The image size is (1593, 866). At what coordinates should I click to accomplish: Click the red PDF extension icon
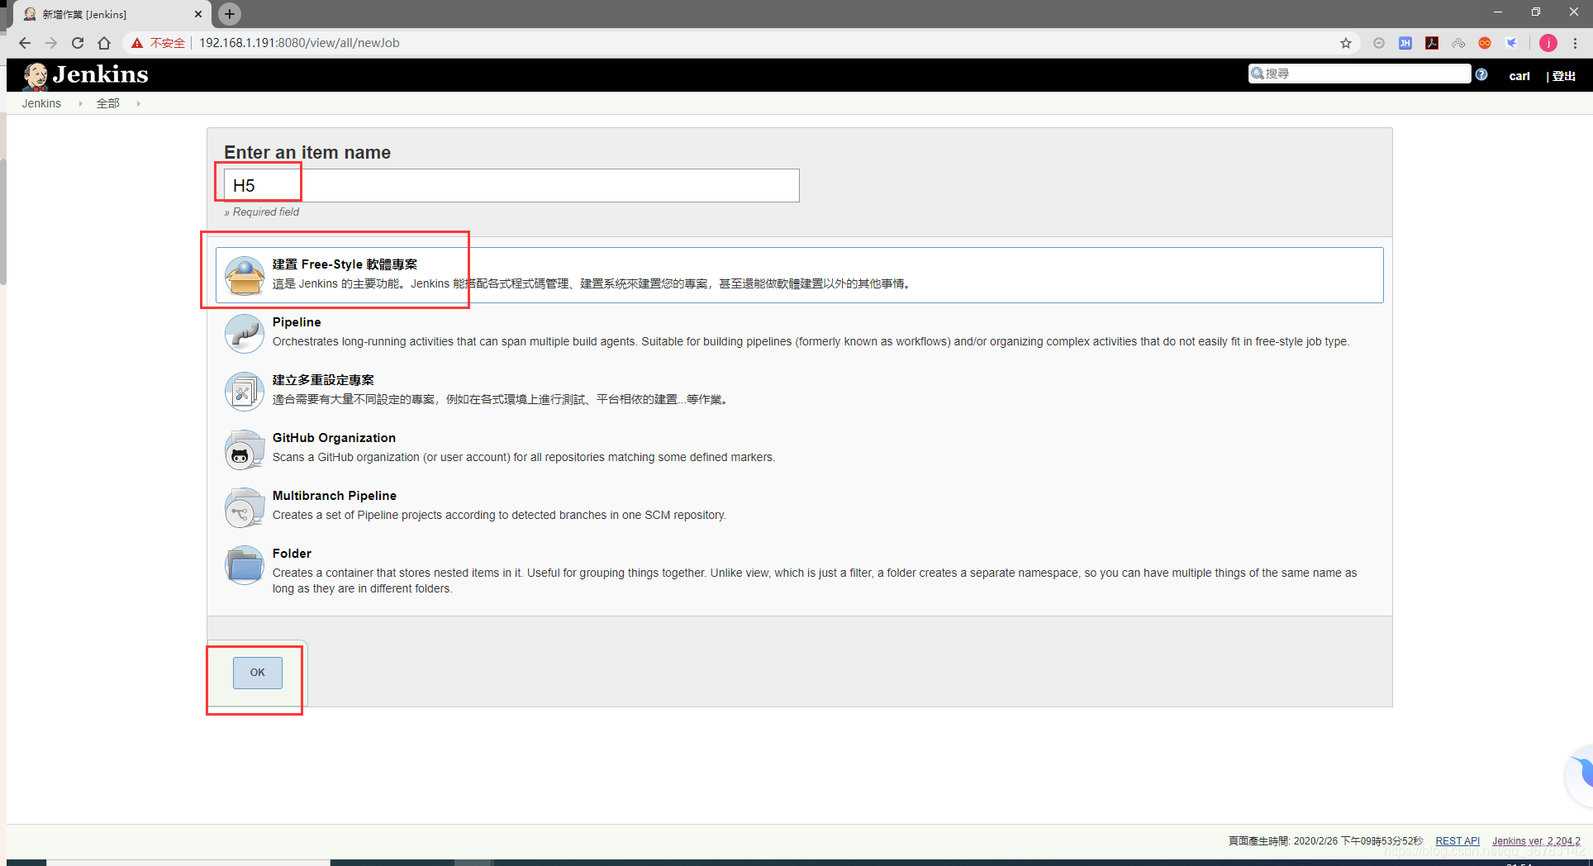click(1432, 43)
